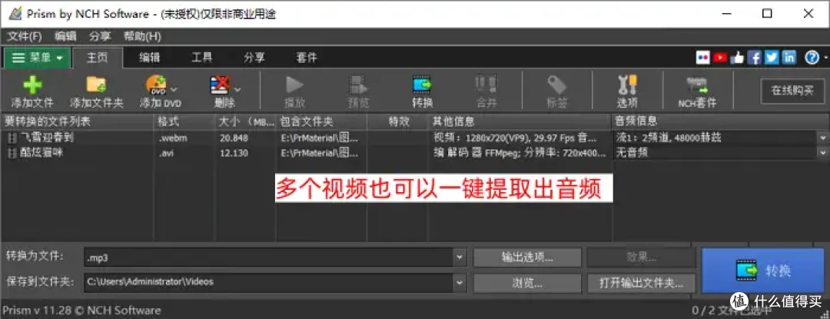Screen dimensions: 830x319
Task: Open the .mp3 output format dropdown
Action: (459, 258)
